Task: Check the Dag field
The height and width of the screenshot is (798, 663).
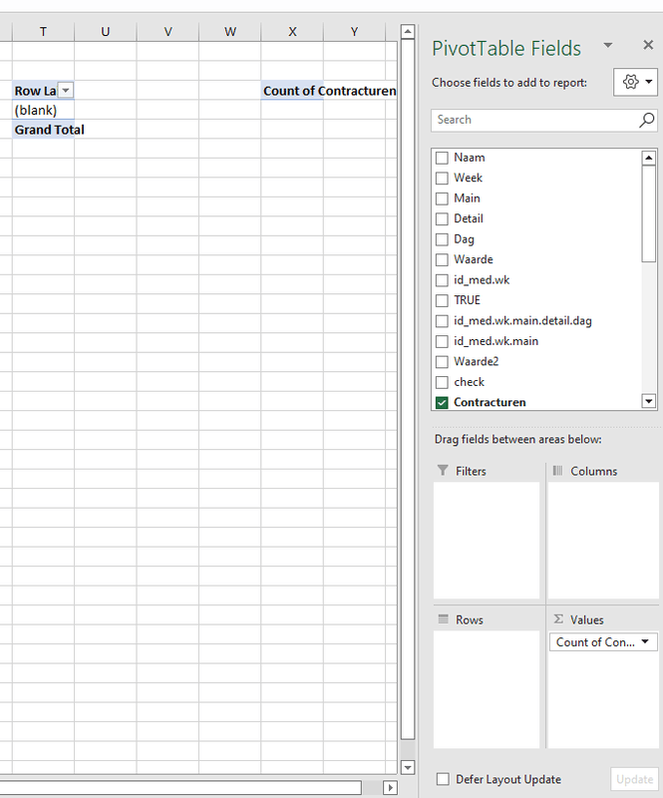Action: tap(442, 239)
